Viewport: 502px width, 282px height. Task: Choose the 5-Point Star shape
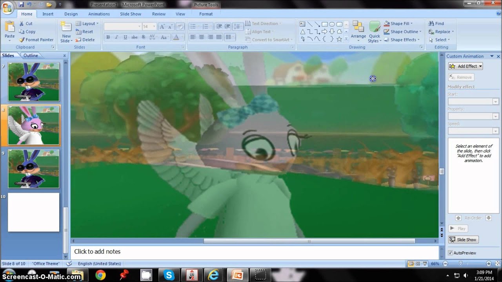click(x=339, y=39)
